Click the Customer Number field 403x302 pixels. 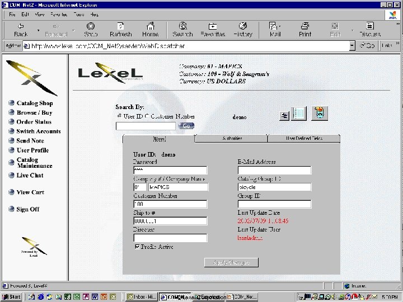(170, 204)
